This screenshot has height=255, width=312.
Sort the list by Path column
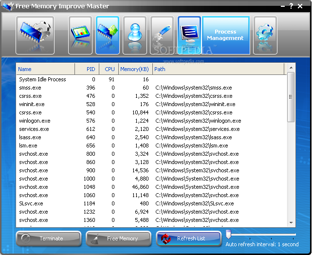(218, 69)
